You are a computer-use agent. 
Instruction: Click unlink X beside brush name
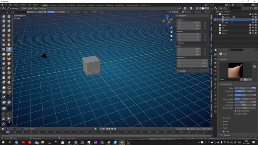251,79
